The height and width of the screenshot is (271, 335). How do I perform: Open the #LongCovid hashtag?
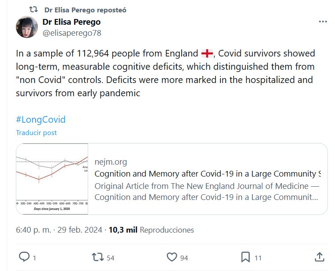41,120
